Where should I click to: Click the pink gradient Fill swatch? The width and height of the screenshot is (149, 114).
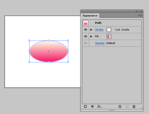pos(109,36)
